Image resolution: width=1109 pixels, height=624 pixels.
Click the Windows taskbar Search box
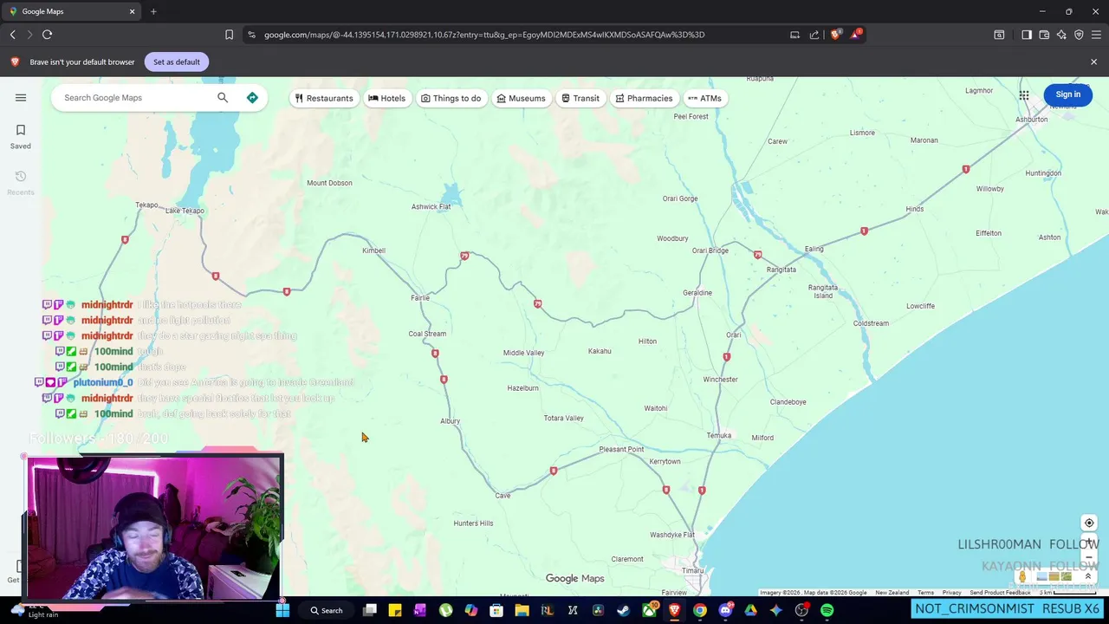327,610
